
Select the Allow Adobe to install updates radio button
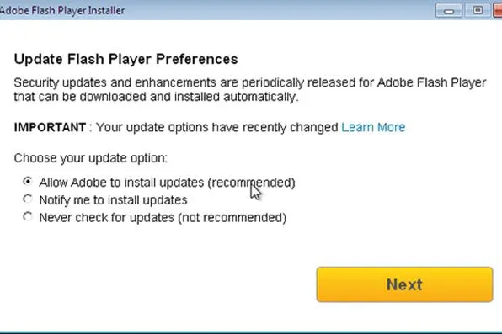[x=28, y=182]
